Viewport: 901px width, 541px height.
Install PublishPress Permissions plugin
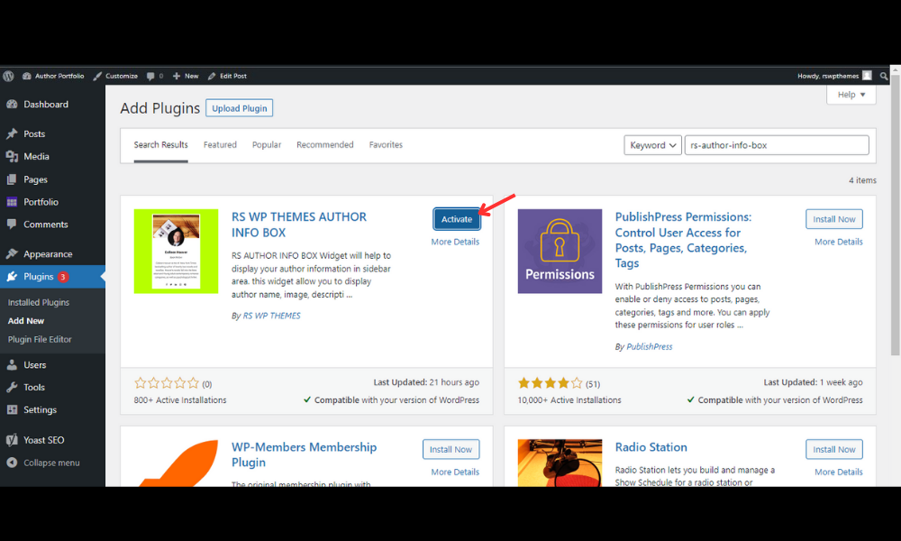[833, 219]
